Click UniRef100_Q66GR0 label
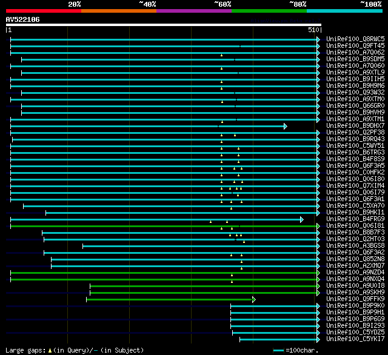Viewport: 388px width, 355px height. click(355, 106)
